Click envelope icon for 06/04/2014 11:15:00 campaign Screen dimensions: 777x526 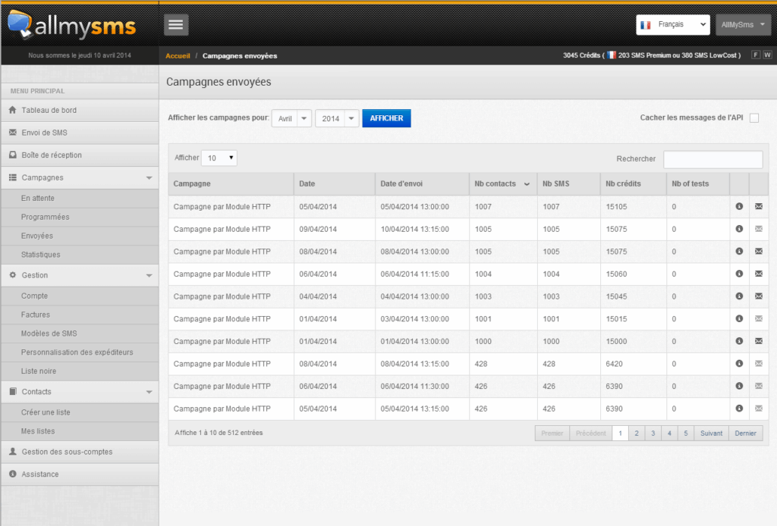click(x=759, y=274)
